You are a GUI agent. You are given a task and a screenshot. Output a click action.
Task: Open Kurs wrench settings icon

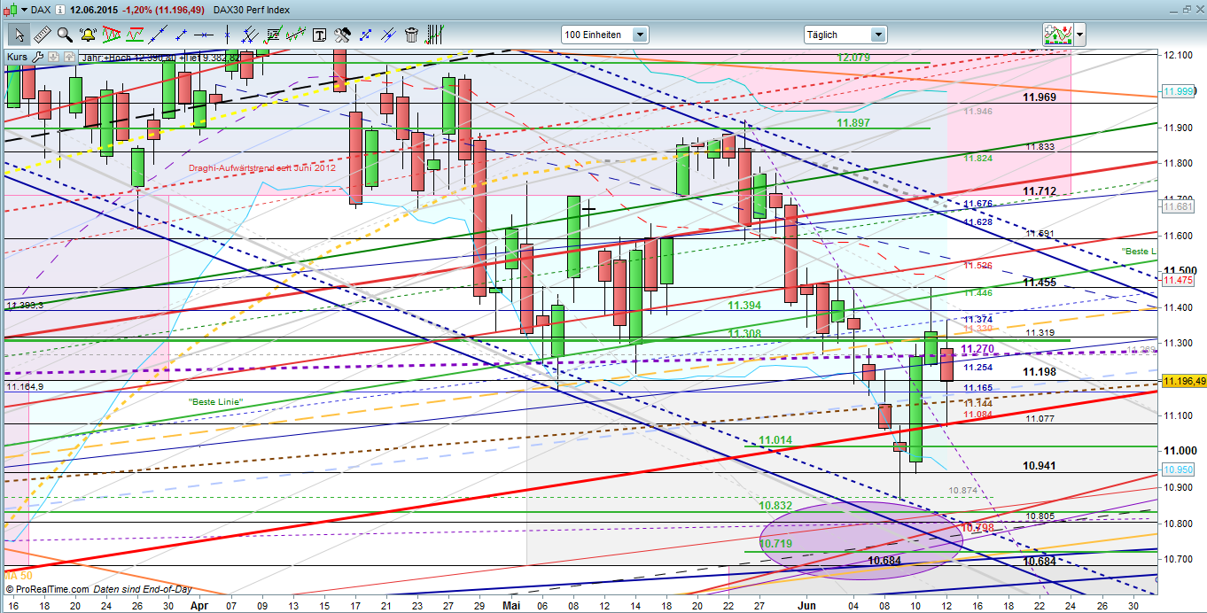click(37, 57)
